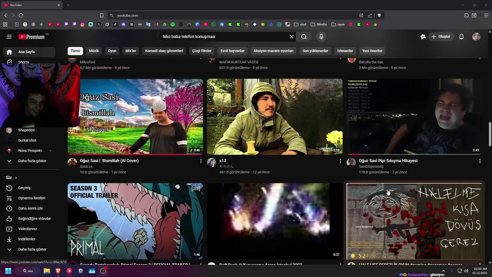Open the x13 video thumbnail
The width and height of the screenshot is (492, 277).
(275, 117)
